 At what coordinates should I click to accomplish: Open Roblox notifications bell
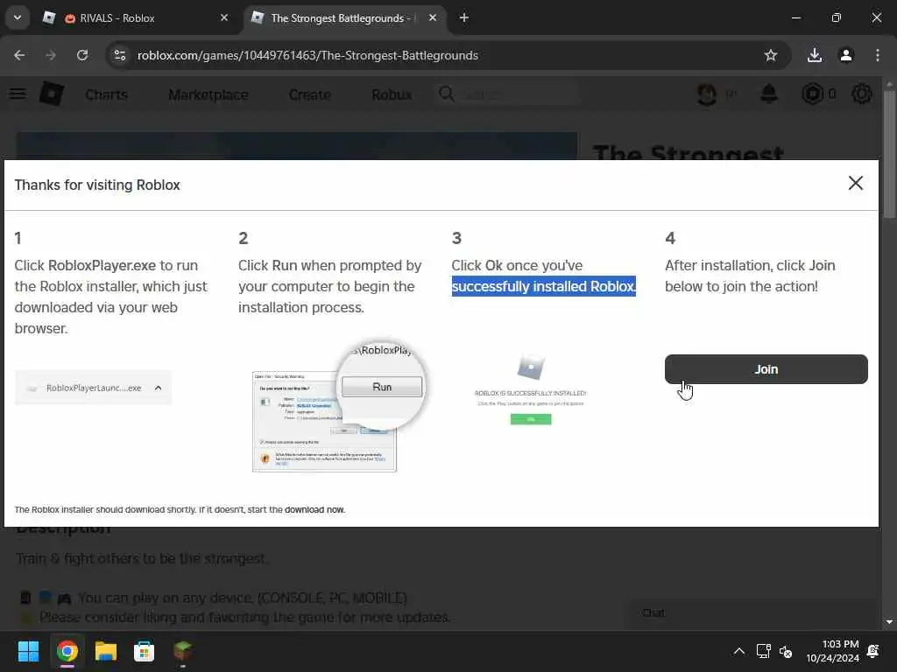769,94
